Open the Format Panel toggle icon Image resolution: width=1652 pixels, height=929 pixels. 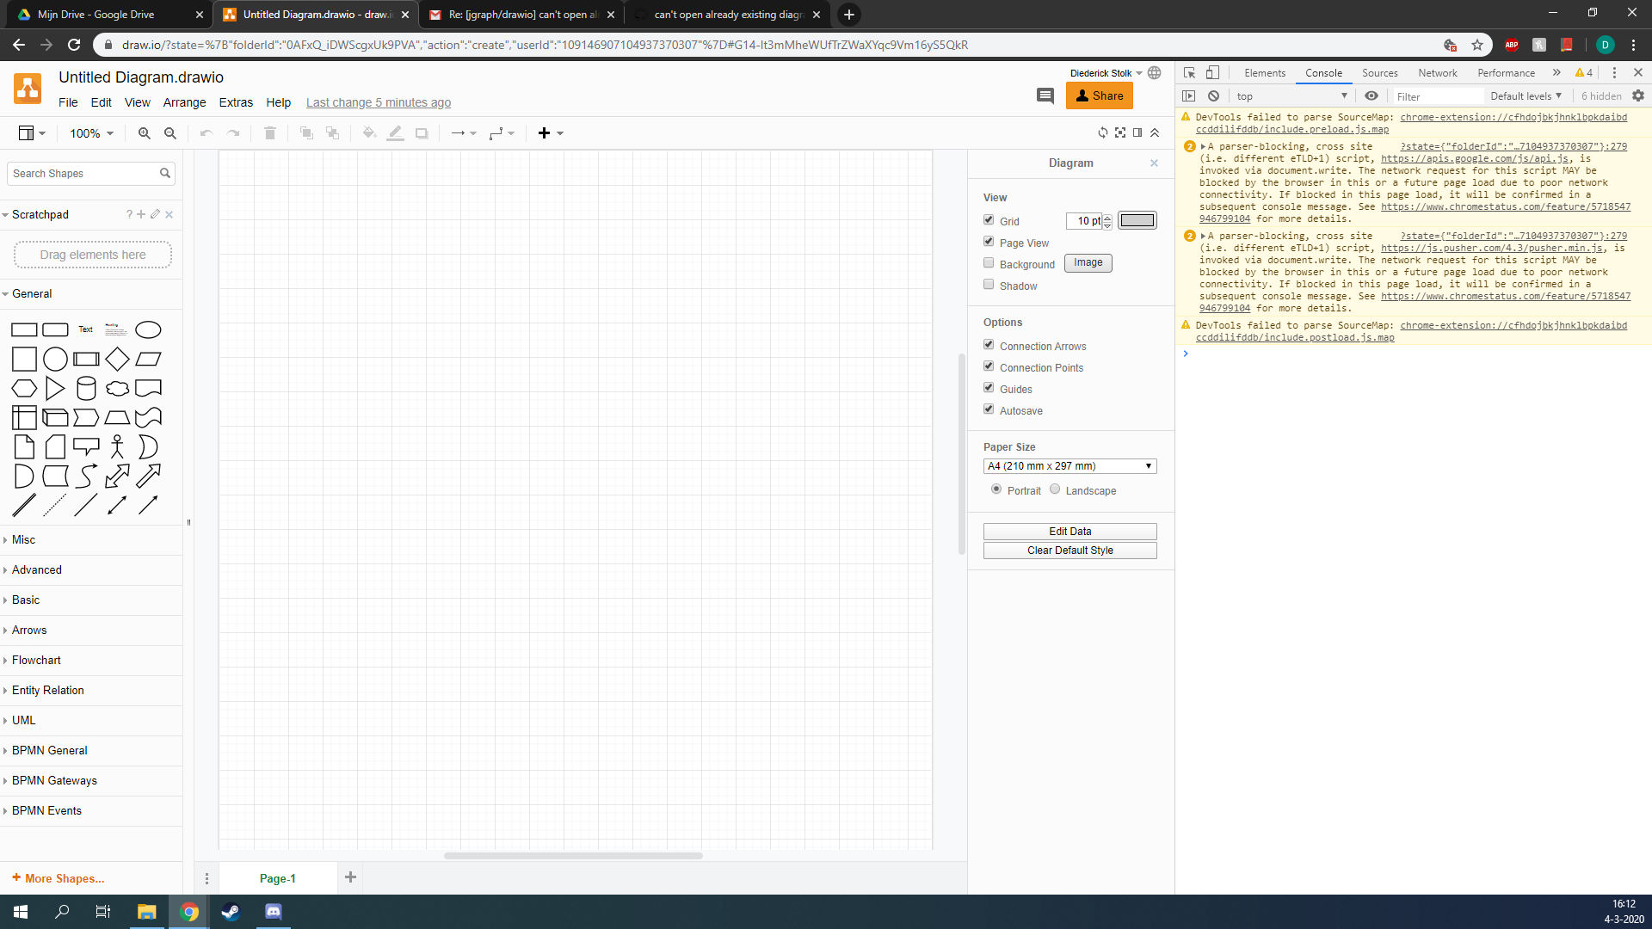point(1137,132)
